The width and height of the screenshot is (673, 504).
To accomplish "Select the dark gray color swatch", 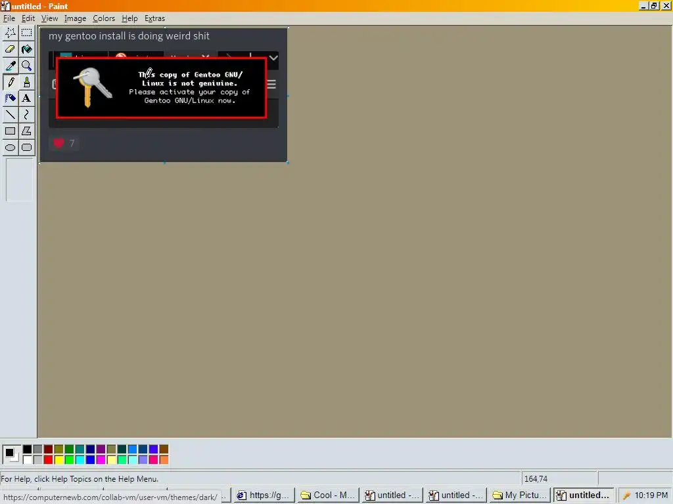I will coord(37,449).
